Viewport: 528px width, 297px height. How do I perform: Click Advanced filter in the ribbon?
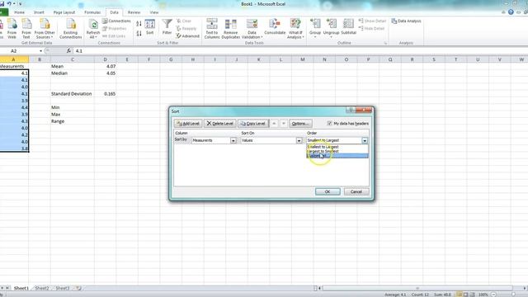pos(187,36)
